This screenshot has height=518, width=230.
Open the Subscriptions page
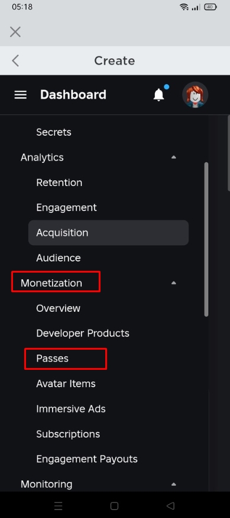(x=68, y=434)
